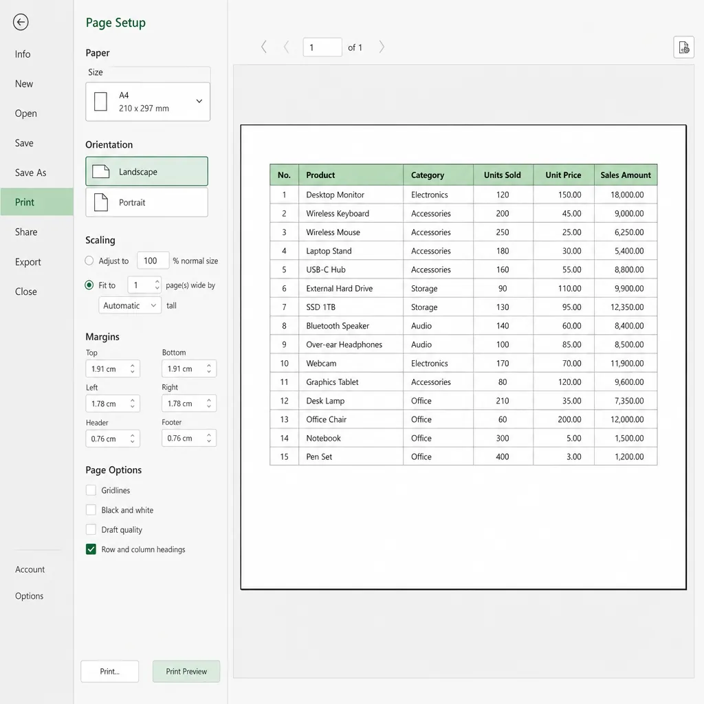Click Over-ear Headphones cell in preview
The image size is (704, 704).
[351, 344]
